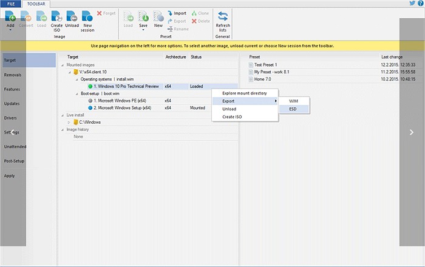The height and width of the screenshot is (267, 425).
Task: Click the None image history entry
Action: pyautogui.click(x=78, y=137)
